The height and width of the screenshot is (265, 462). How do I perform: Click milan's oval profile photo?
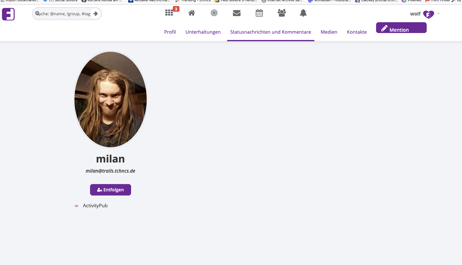(110, 99)
